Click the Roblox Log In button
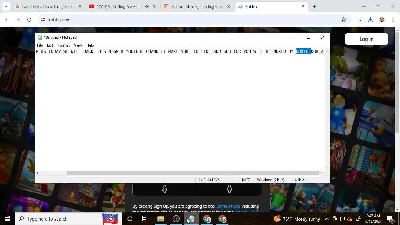This screenshot has width=400, height=225. point(366,39)
